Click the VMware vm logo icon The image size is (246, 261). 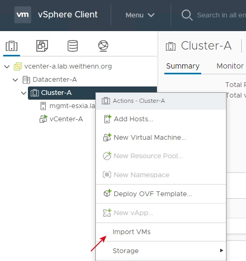click(x=23, y=15)
